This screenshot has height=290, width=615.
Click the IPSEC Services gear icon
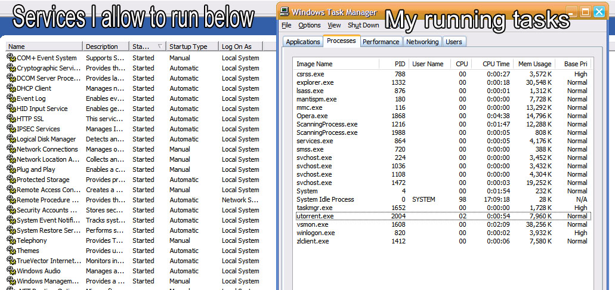11,129
